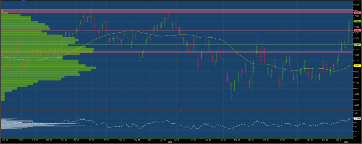362x144 pixels.
Task: Click the 66.00 price axis label
Action: pos(357,89)
